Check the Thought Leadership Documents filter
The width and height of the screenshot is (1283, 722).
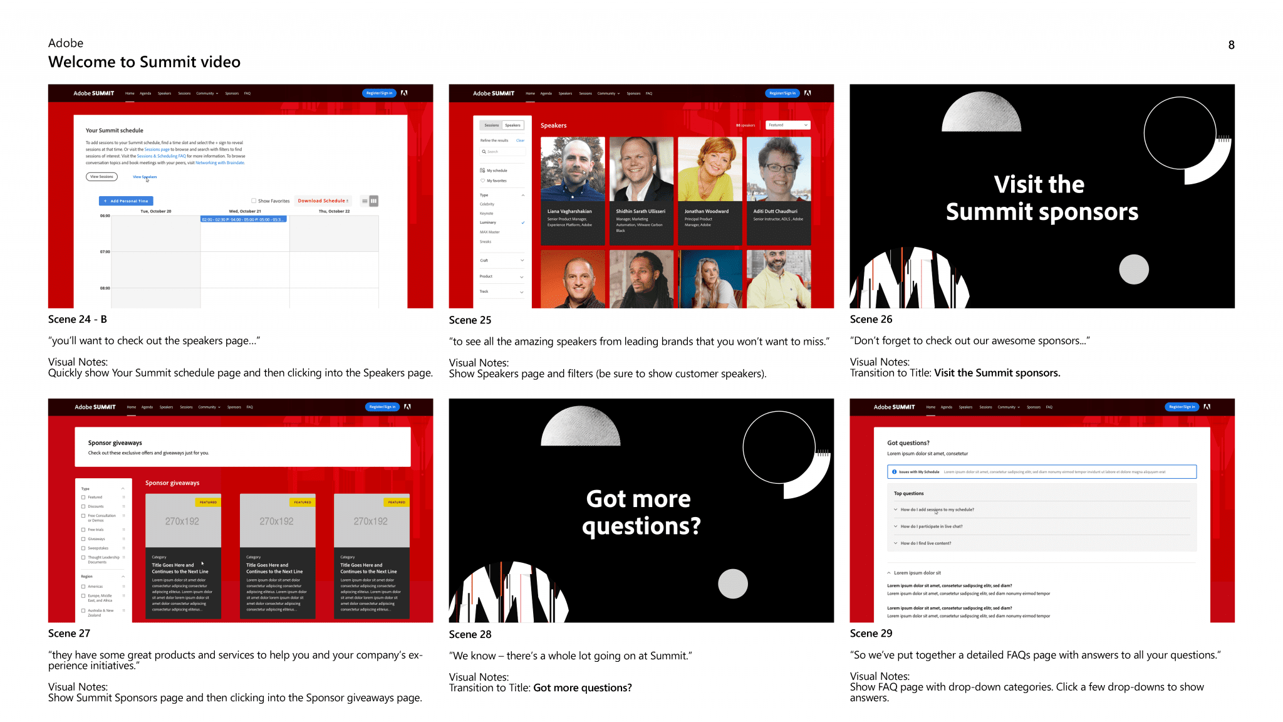coord(83,557)
